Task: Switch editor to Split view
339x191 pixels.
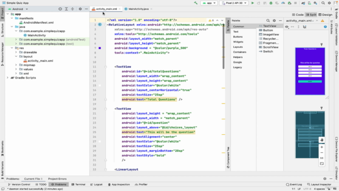Action: (x=311, y=15)
